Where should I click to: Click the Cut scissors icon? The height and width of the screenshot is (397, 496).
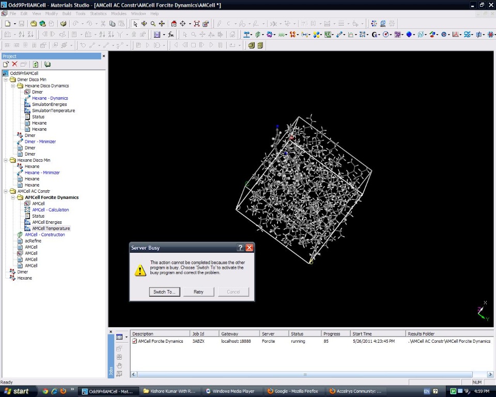[103, 24]
